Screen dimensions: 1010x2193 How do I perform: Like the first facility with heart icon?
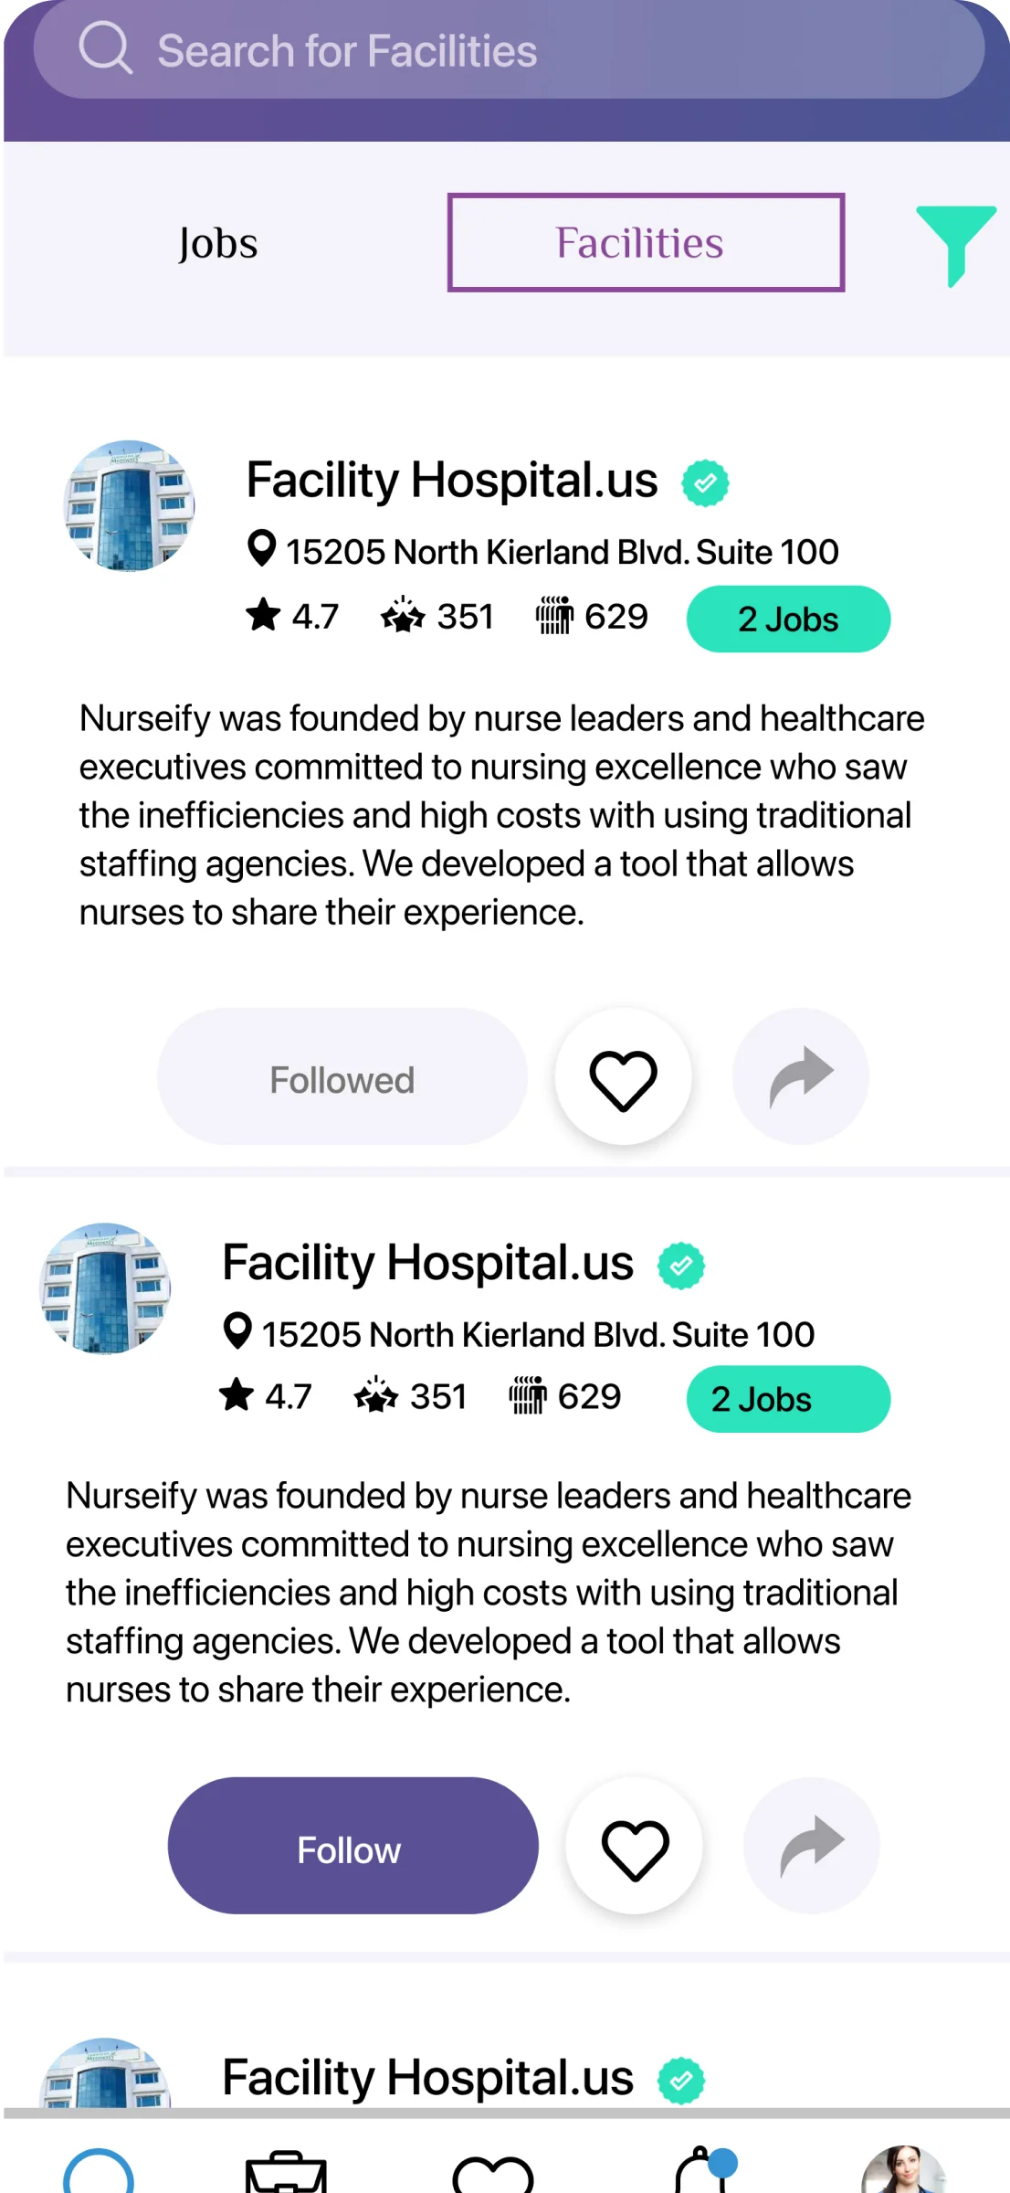(x=624, y=1077)
